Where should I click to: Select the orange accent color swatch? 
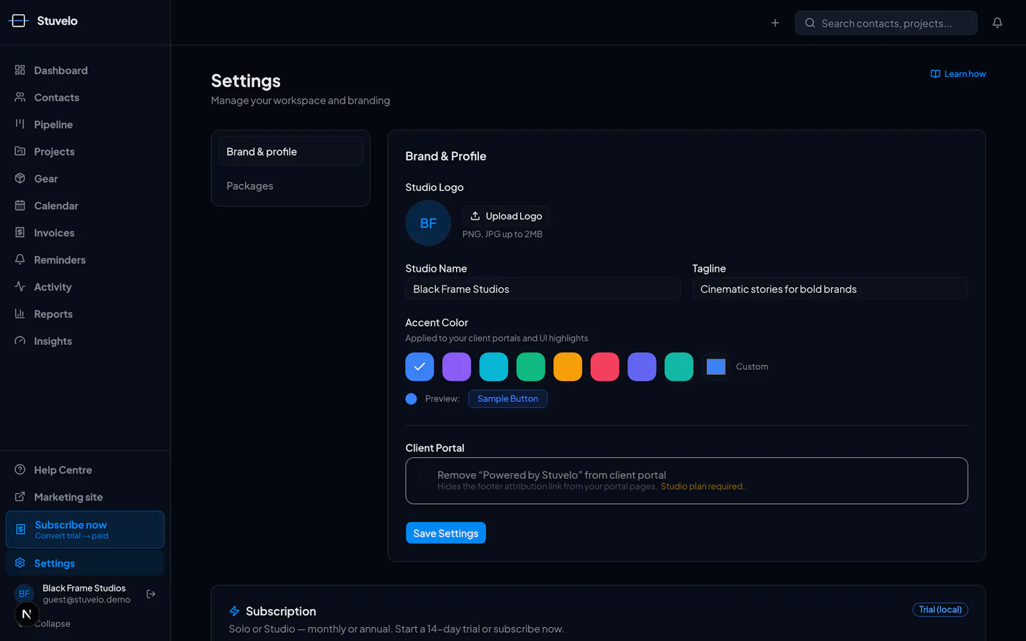568,367
